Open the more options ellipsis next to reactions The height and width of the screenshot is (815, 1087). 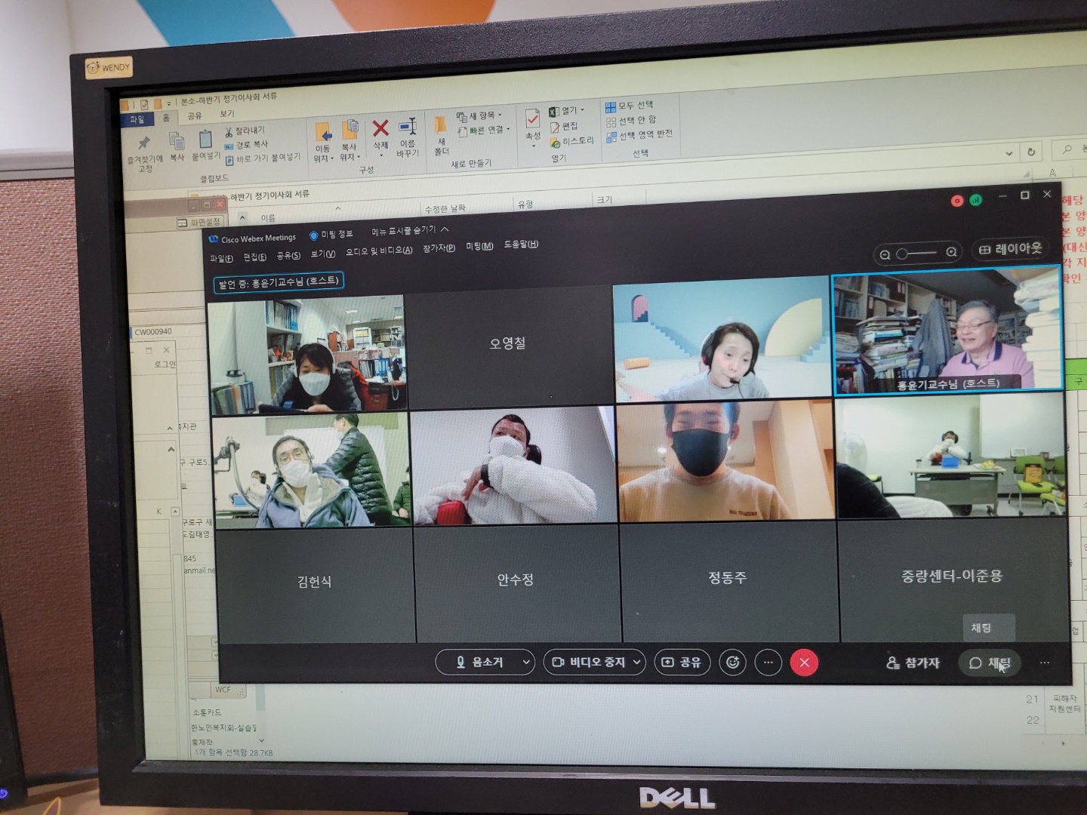(768, 663)
